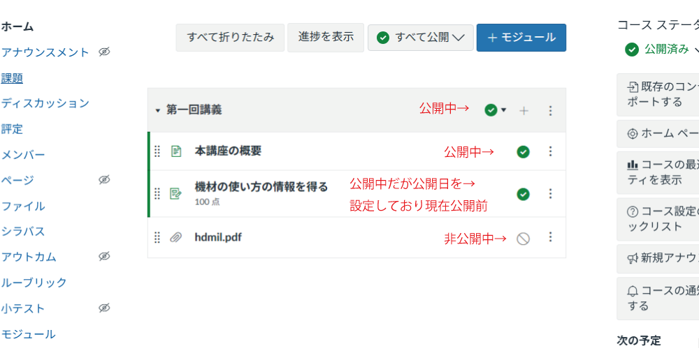The width and height of the screenshot is (699, 353).
Task: Open the すべて公開 dropdown
Action: pyautogui.click(x=421, y=38)
